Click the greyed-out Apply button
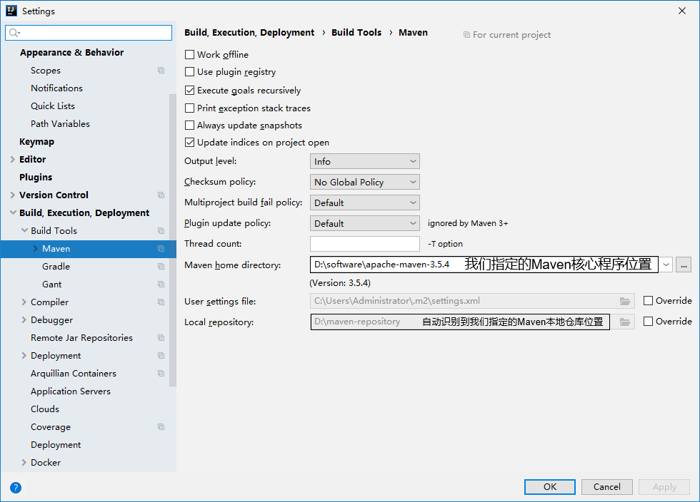The height and width of the screenshot is (502, 700). (x=664, y=487)
